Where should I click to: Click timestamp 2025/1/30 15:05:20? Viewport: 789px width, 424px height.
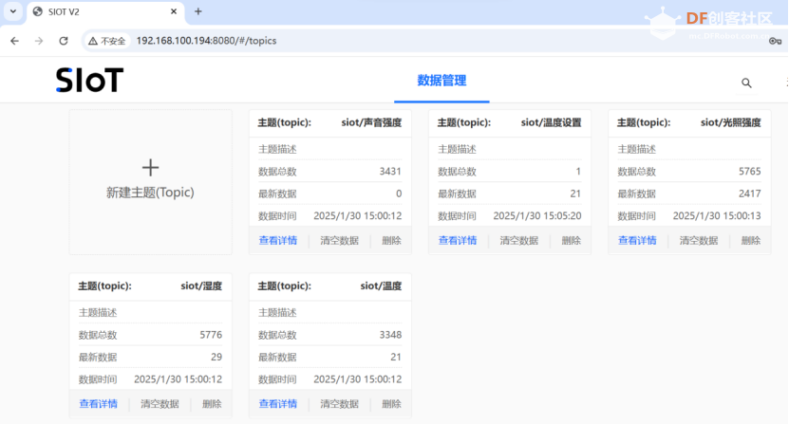536,215
